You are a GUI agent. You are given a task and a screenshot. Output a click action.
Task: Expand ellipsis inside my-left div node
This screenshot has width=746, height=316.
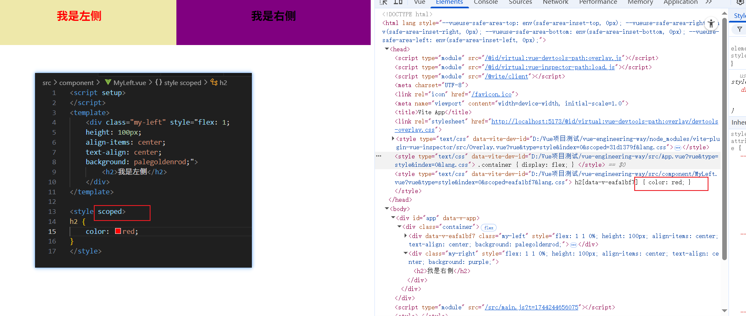click(x=573, y=245)
